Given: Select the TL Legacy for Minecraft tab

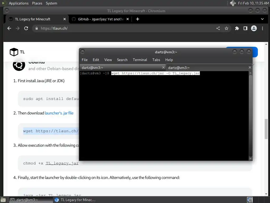Looking at the screenshot, I should [x=37, y=19].
